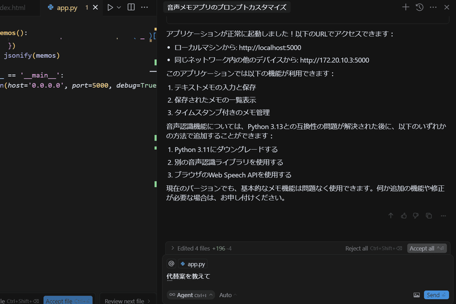Click Accept file button in editor
The width and height of the screenshot is (456, 304).
coord(68,301)
